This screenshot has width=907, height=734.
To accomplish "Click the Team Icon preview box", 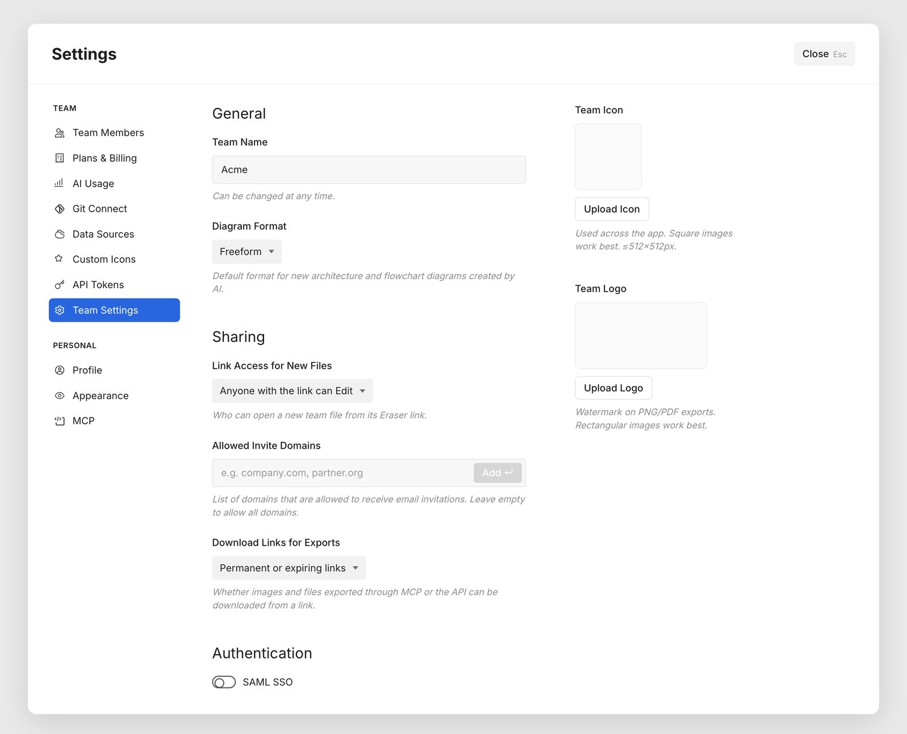I will tap(608, 157).
